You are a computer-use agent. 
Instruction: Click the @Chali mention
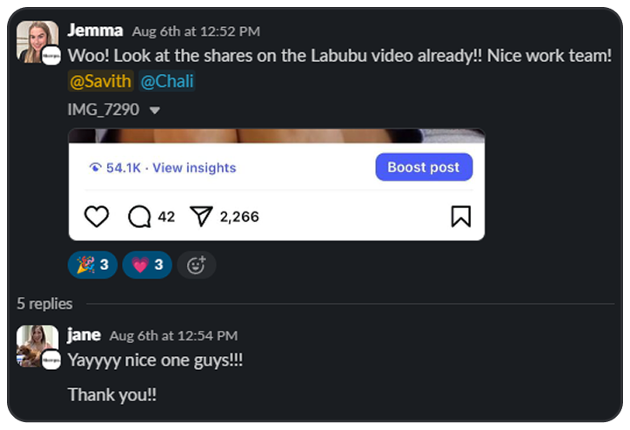[167, 82]
